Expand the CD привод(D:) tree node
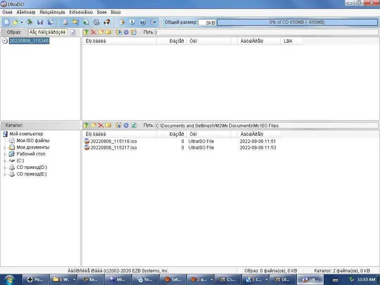The width and height of the screenshot is (380, 285). [5, 168]
